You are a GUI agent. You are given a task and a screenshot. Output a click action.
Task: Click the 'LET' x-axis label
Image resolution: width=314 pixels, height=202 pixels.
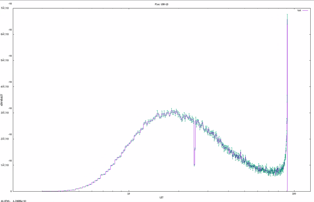tap(162, 197)
